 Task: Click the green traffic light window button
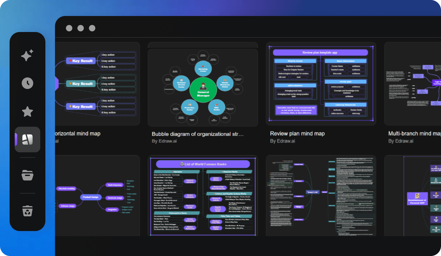tap(92, 28)
